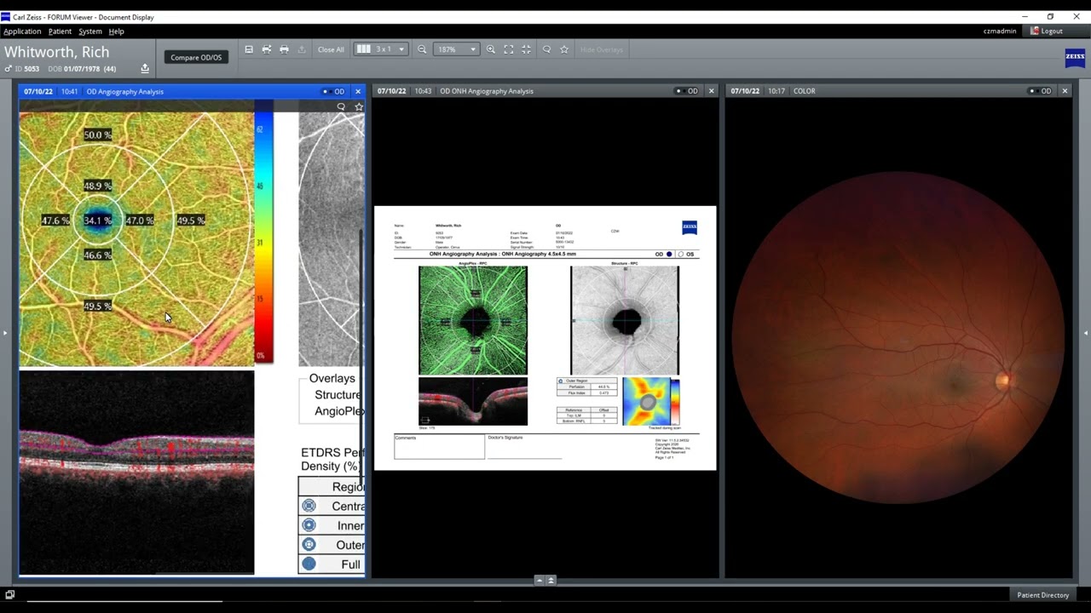1091x613 pixels.
Task: Open the Application menu
Action: [22, 32]
